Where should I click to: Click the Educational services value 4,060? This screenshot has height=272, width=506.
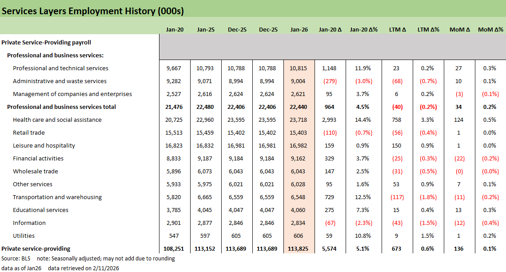(x=298, y=210)
